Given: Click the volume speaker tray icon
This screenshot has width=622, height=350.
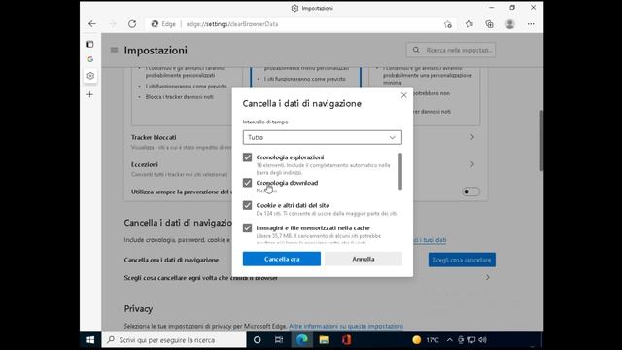Looking at the screenshot, I should (482, 340).
